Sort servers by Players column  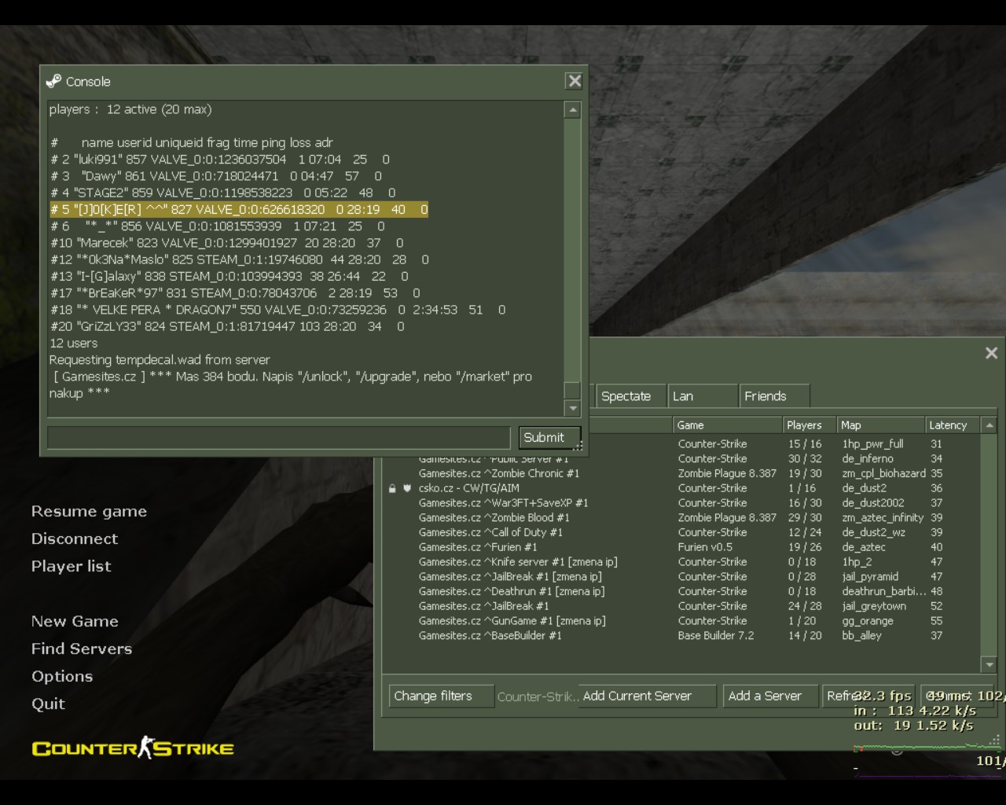(x=810, y=425)
